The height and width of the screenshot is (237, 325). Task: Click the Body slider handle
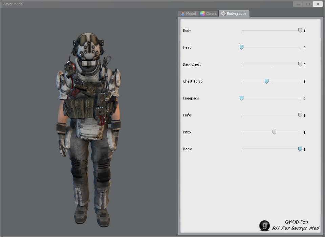coord(300,30)
